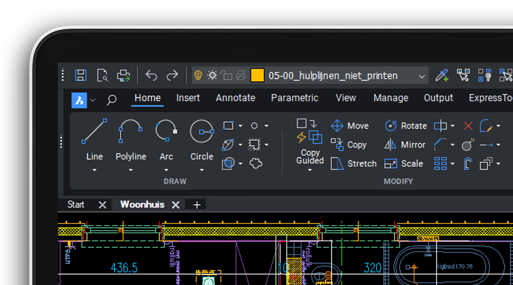Click the yellow layer color swatch
513x285 pixels.
[x=258, y=76]
